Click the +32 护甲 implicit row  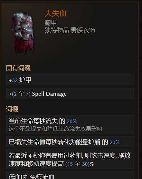(70, 80)
